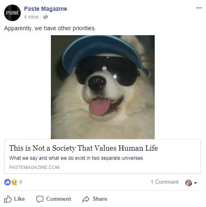This screenshot has height=207, width=206.
Task: Click the Share button label
Action: 100,199
